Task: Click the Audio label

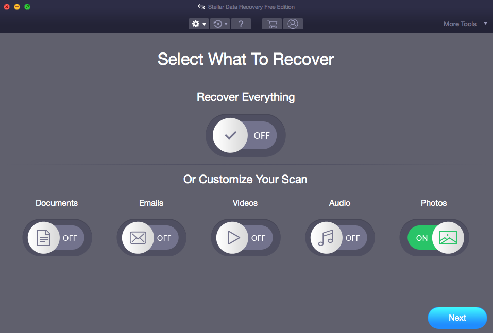Action: coord(339,203)
